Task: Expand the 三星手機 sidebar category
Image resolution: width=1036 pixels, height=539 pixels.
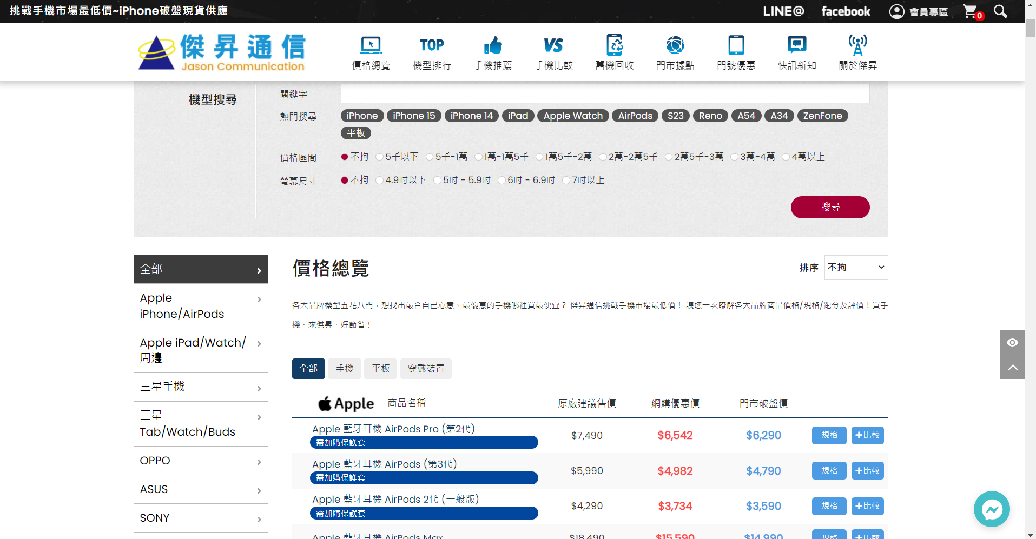Action: (x=200, y=387)
